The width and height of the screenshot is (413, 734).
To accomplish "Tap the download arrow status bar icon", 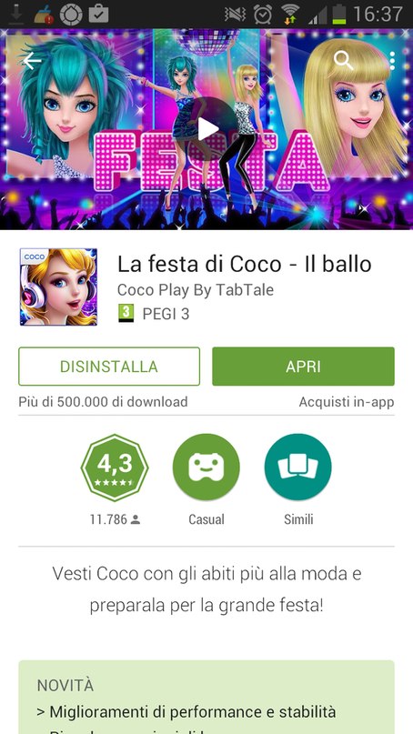I will [15, 15].
